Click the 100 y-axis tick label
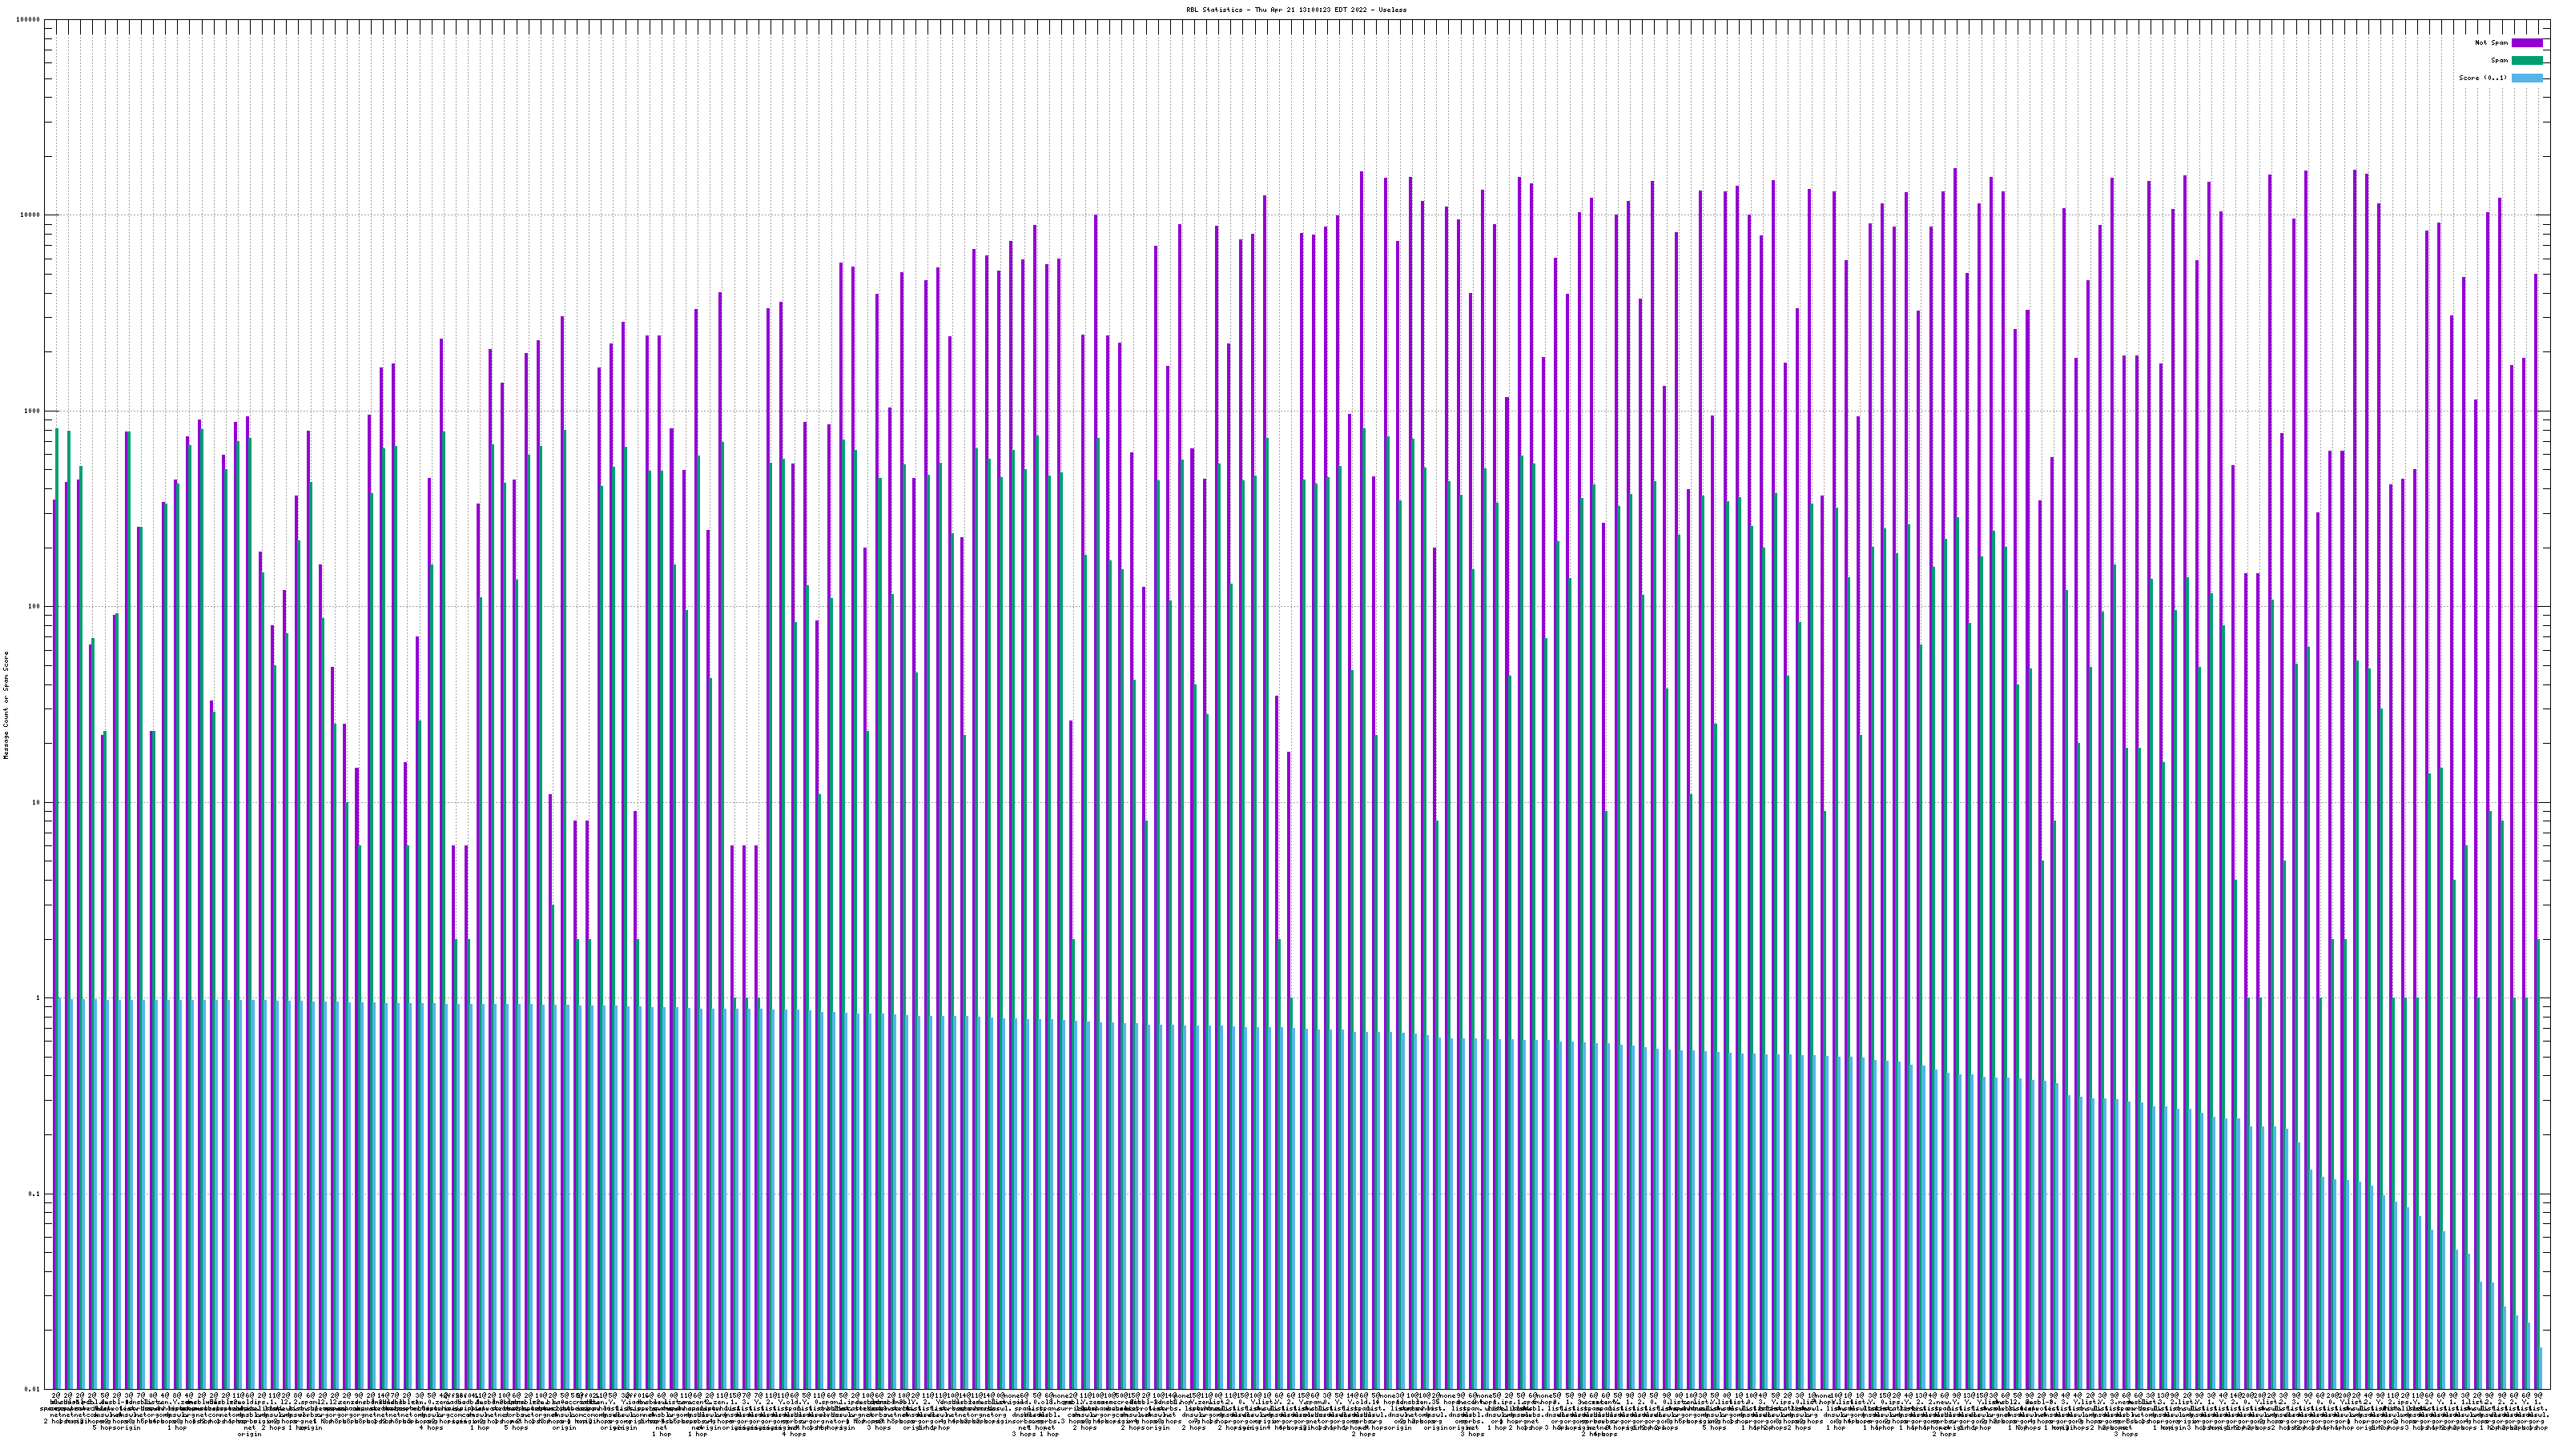The width and height of the screenshot is (2563, 1441). 34,608
